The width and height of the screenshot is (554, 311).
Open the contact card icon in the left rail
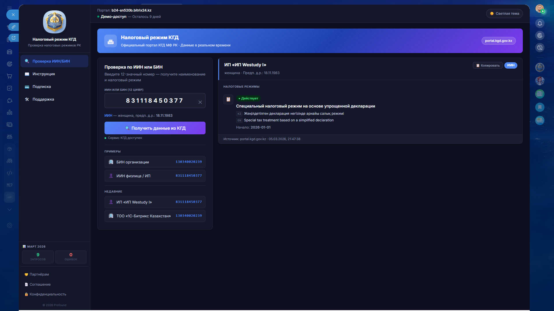(x=10, y=125)
